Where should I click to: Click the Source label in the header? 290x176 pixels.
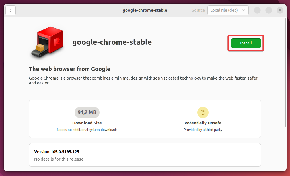[x=198, y=10]
